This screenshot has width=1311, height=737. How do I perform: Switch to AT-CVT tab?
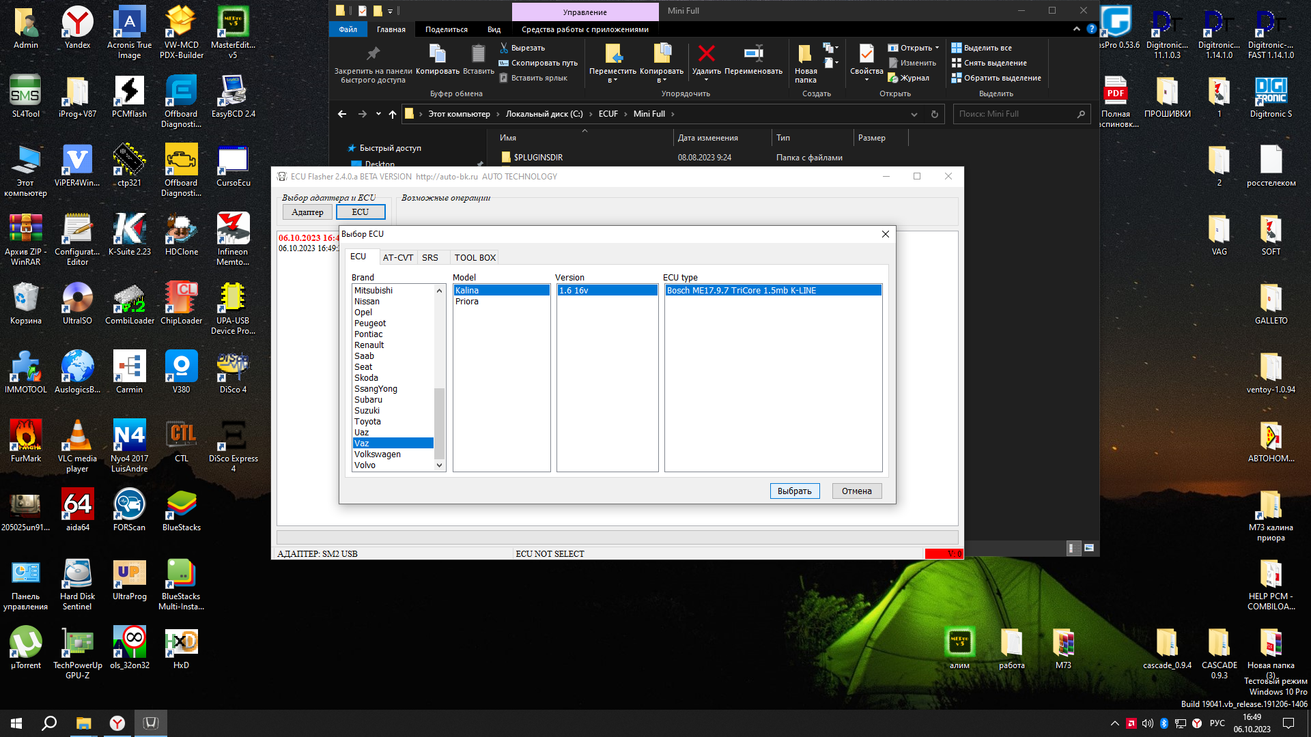[x=397, y=258]
